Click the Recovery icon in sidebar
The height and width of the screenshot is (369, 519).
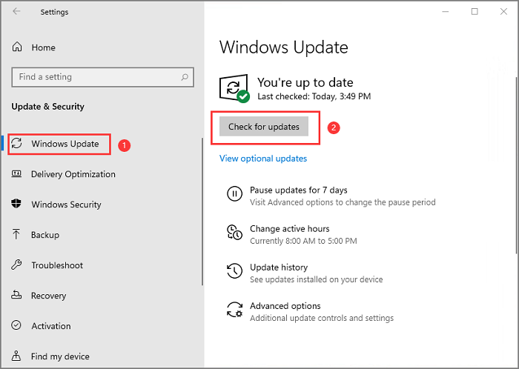click(17, 296)
